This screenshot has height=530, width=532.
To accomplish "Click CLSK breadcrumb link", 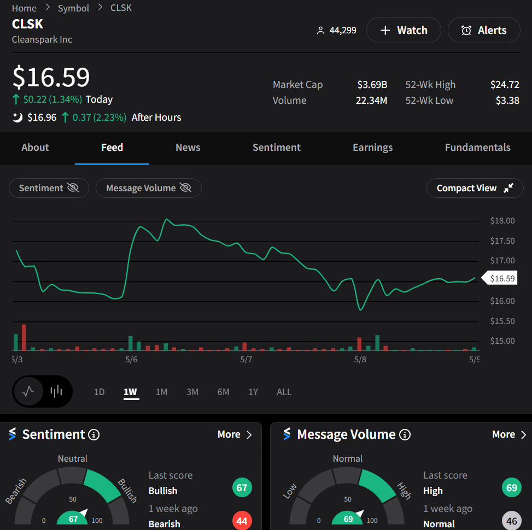I will [x=121, y=8].
